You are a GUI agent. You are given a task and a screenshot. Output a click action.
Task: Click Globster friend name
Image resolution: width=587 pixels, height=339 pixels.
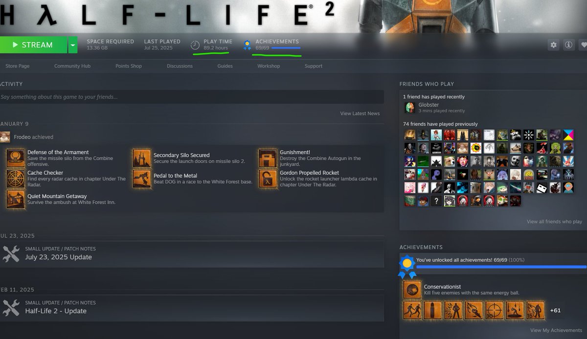point(429,105)
